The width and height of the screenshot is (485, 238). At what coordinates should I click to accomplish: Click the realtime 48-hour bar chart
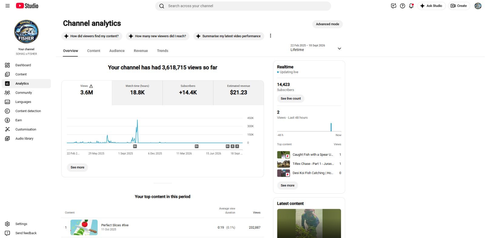point(309,127)
